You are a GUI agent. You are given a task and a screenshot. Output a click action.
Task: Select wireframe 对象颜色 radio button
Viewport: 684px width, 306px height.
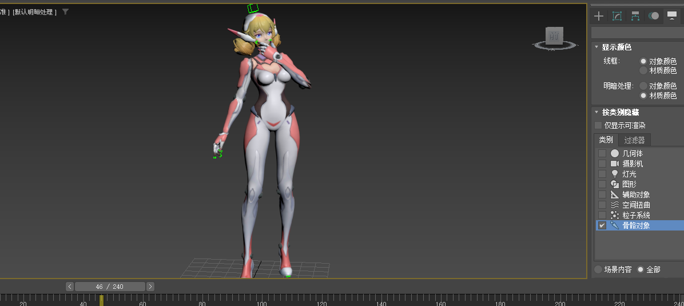[x=643, y=62]
